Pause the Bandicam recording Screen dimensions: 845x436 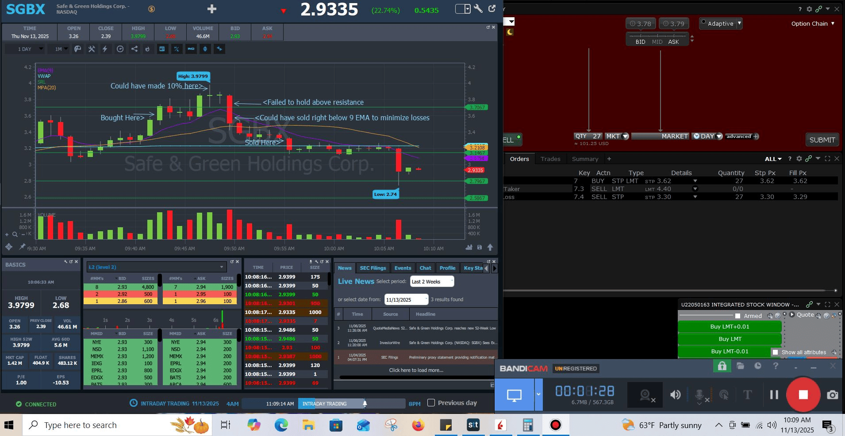coord(774,394)
